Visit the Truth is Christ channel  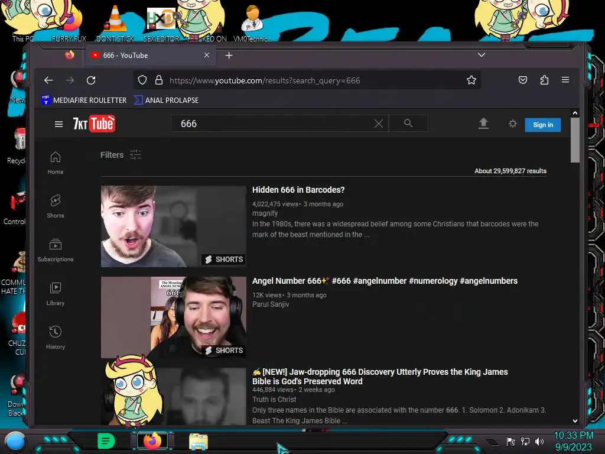274,400
